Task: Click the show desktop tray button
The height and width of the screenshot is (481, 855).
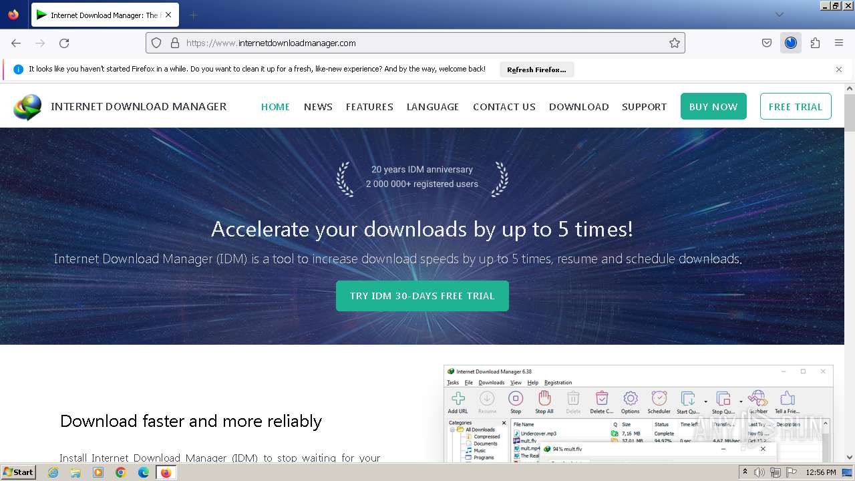Action: coord(848,472)
